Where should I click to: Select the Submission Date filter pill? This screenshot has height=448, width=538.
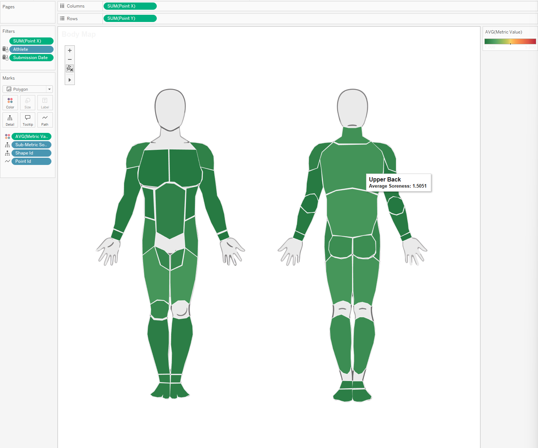(31, 57)
